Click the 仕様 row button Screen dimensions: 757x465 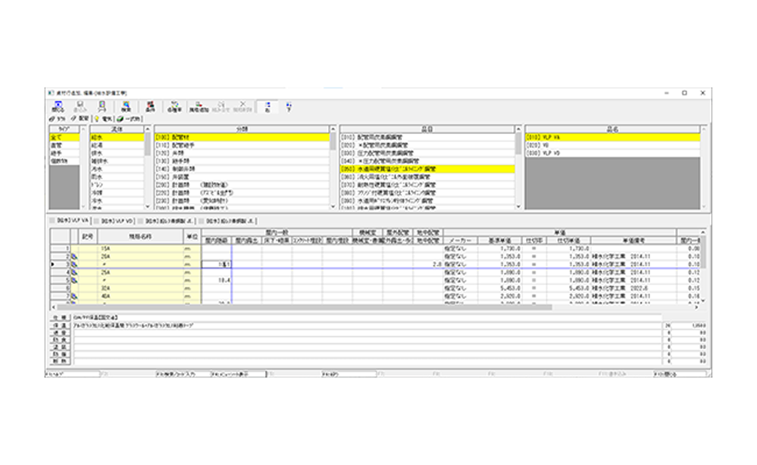click(58, 316)
